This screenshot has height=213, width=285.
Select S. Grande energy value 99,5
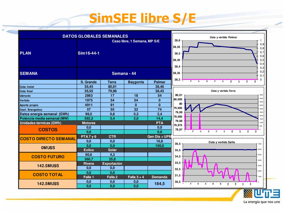pos(89,114)
